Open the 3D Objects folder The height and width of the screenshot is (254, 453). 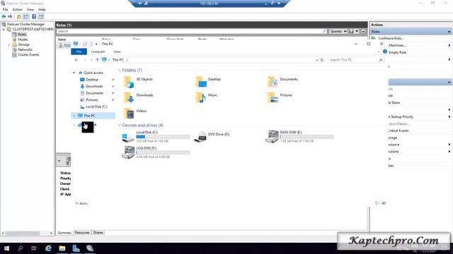(138, 82)
